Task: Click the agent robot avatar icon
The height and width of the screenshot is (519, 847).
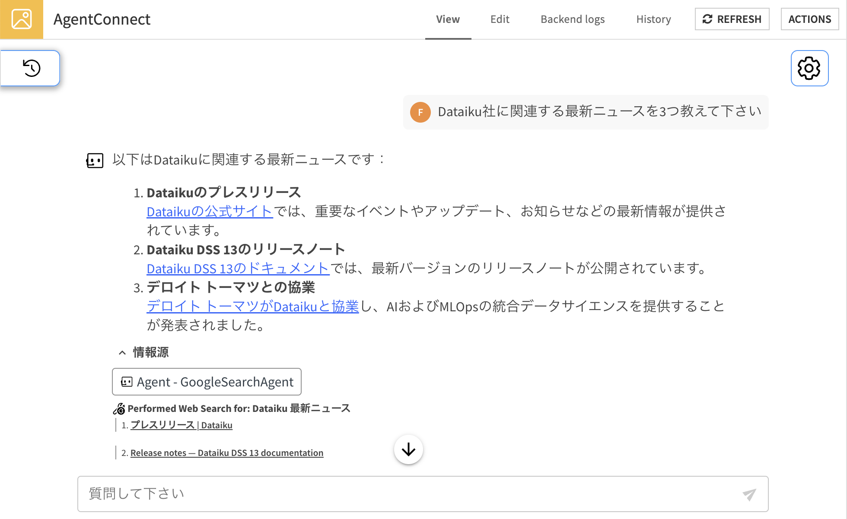Action: click(x=95, y=161)
